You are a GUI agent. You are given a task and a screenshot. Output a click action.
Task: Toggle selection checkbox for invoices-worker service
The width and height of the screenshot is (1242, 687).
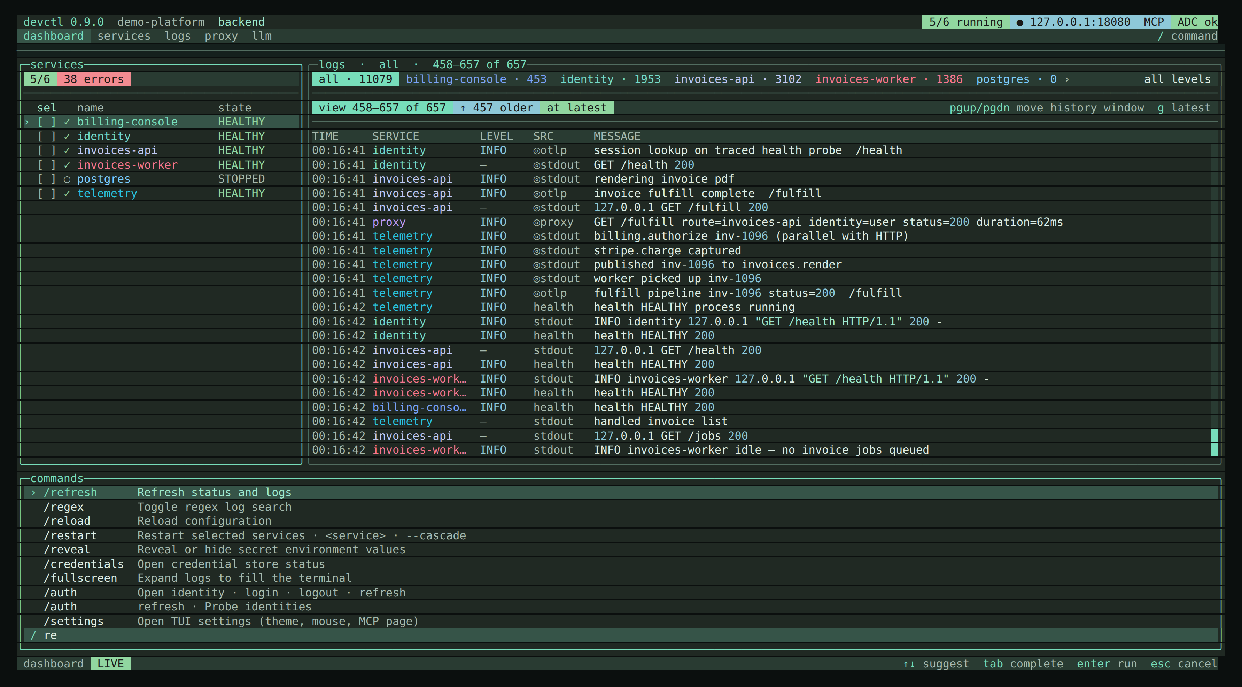pyautogui.click(x=47, y=164)
